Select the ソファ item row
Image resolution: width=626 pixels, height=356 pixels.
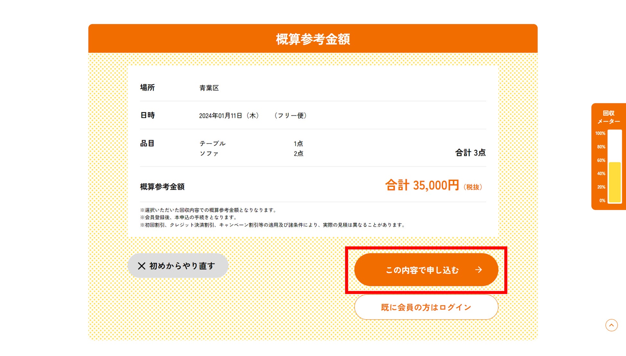click(209, 153)
